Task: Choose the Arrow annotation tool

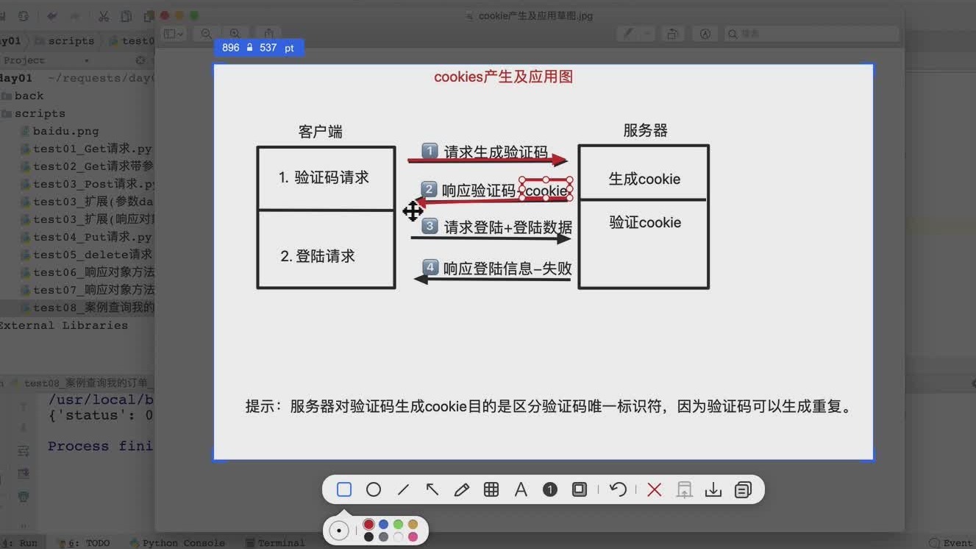Action: coord(432,489)
